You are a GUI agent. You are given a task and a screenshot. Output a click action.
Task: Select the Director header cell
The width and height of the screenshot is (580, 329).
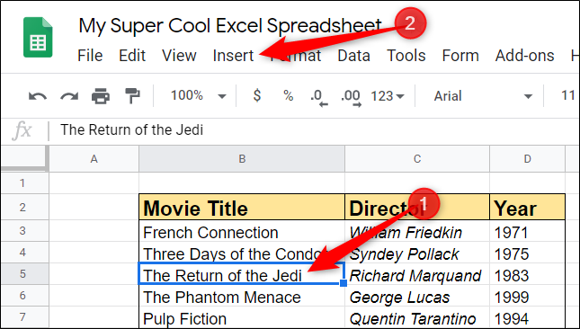point(417,208)
